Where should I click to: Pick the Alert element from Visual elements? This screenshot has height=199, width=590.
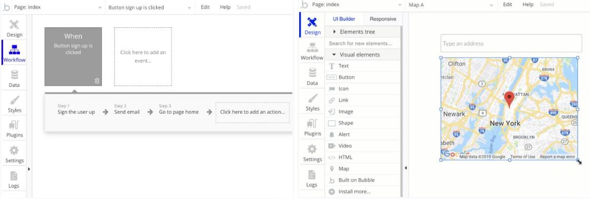344,134
